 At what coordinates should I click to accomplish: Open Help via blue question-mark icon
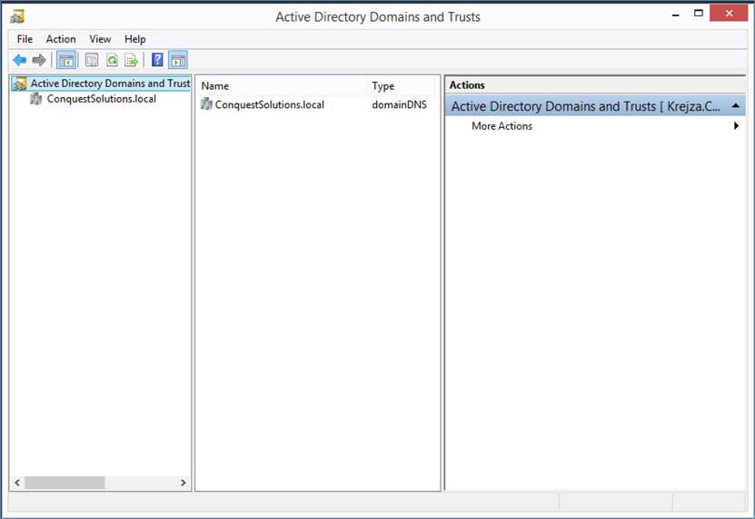pos(157,60)
